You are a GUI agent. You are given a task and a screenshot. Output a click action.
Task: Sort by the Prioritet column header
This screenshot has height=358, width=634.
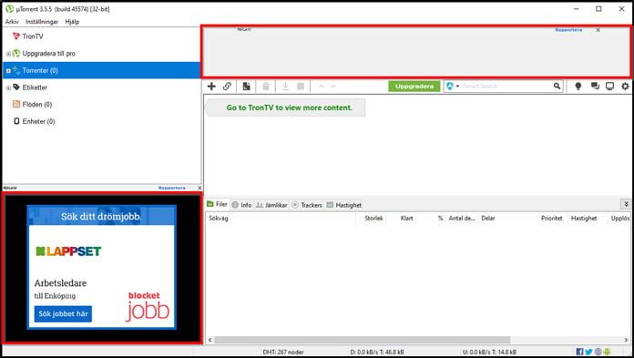point(551,218)
